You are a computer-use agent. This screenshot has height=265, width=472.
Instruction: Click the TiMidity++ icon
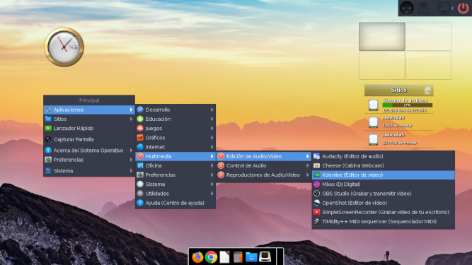[316, 221]
